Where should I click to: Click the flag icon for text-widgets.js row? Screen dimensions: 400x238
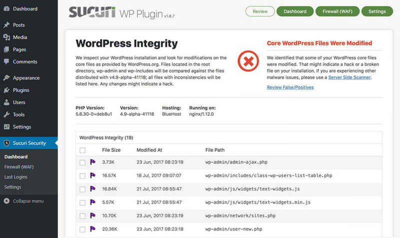pos(93,189)
